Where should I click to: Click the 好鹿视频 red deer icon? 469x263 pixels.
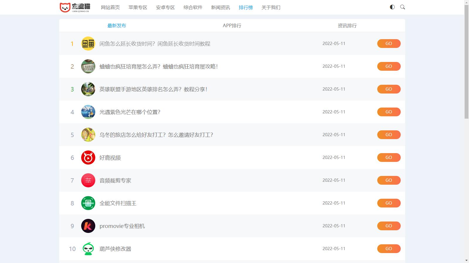pos(88,158)
